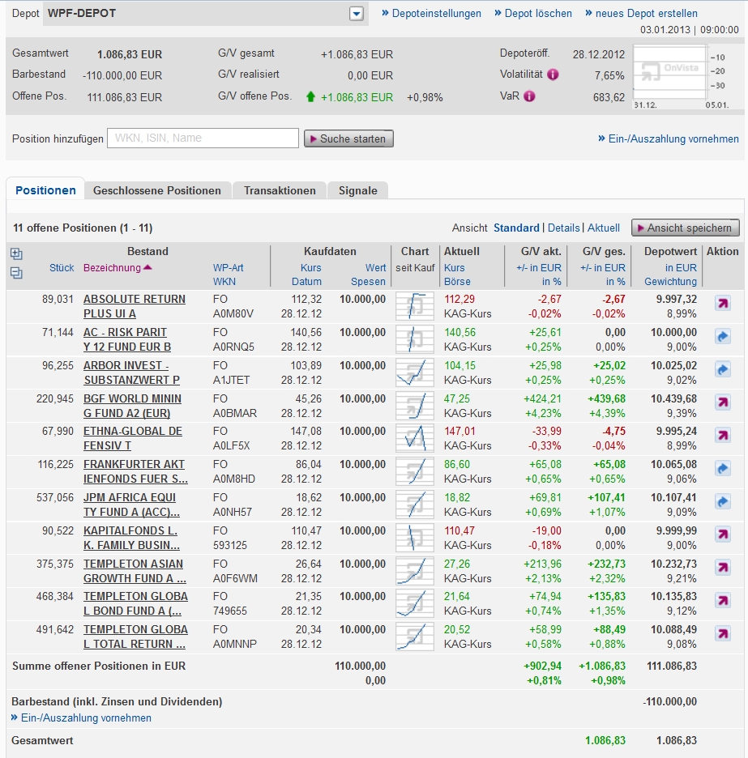Open chart thumbnail for ETHNA-GLOBAL DEFENSIV T
Screen dimensions: 748x758
415,438
